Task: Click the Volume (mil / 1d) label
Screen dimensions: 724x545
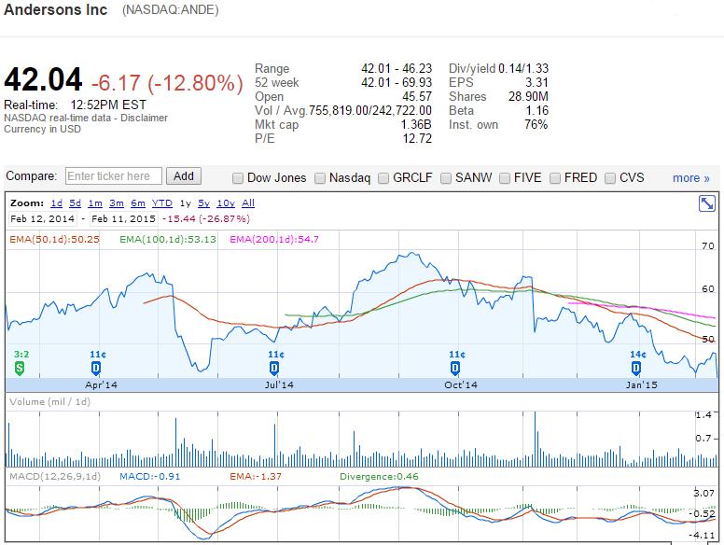Action: (x=49, y=402)
